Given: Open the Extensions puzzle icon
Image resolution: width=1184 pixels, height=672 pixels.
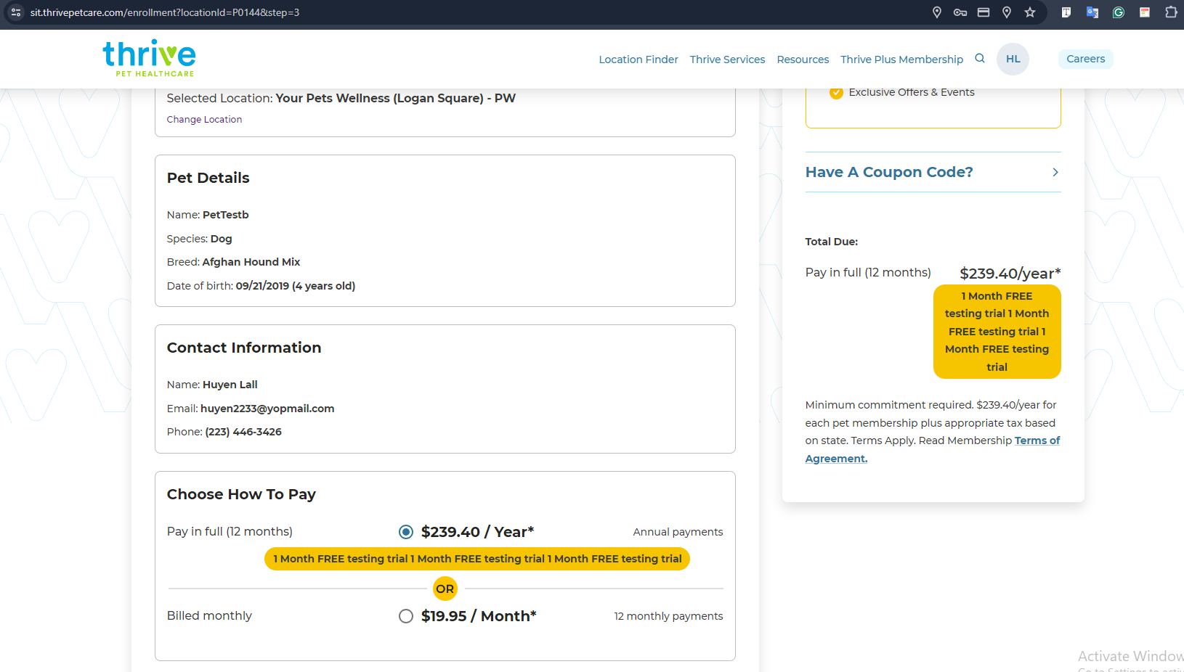Looking at the screenshot, I should coord(1171,12).
